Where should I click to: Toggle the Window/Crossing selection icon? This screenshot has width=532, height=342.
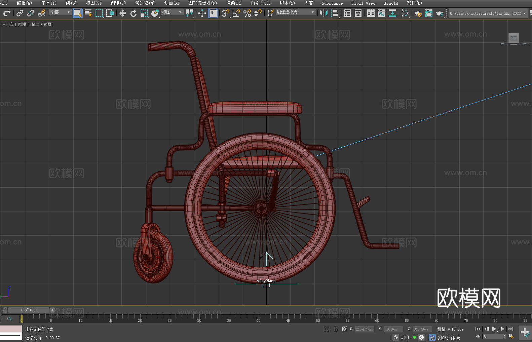[x=110, y=13]
